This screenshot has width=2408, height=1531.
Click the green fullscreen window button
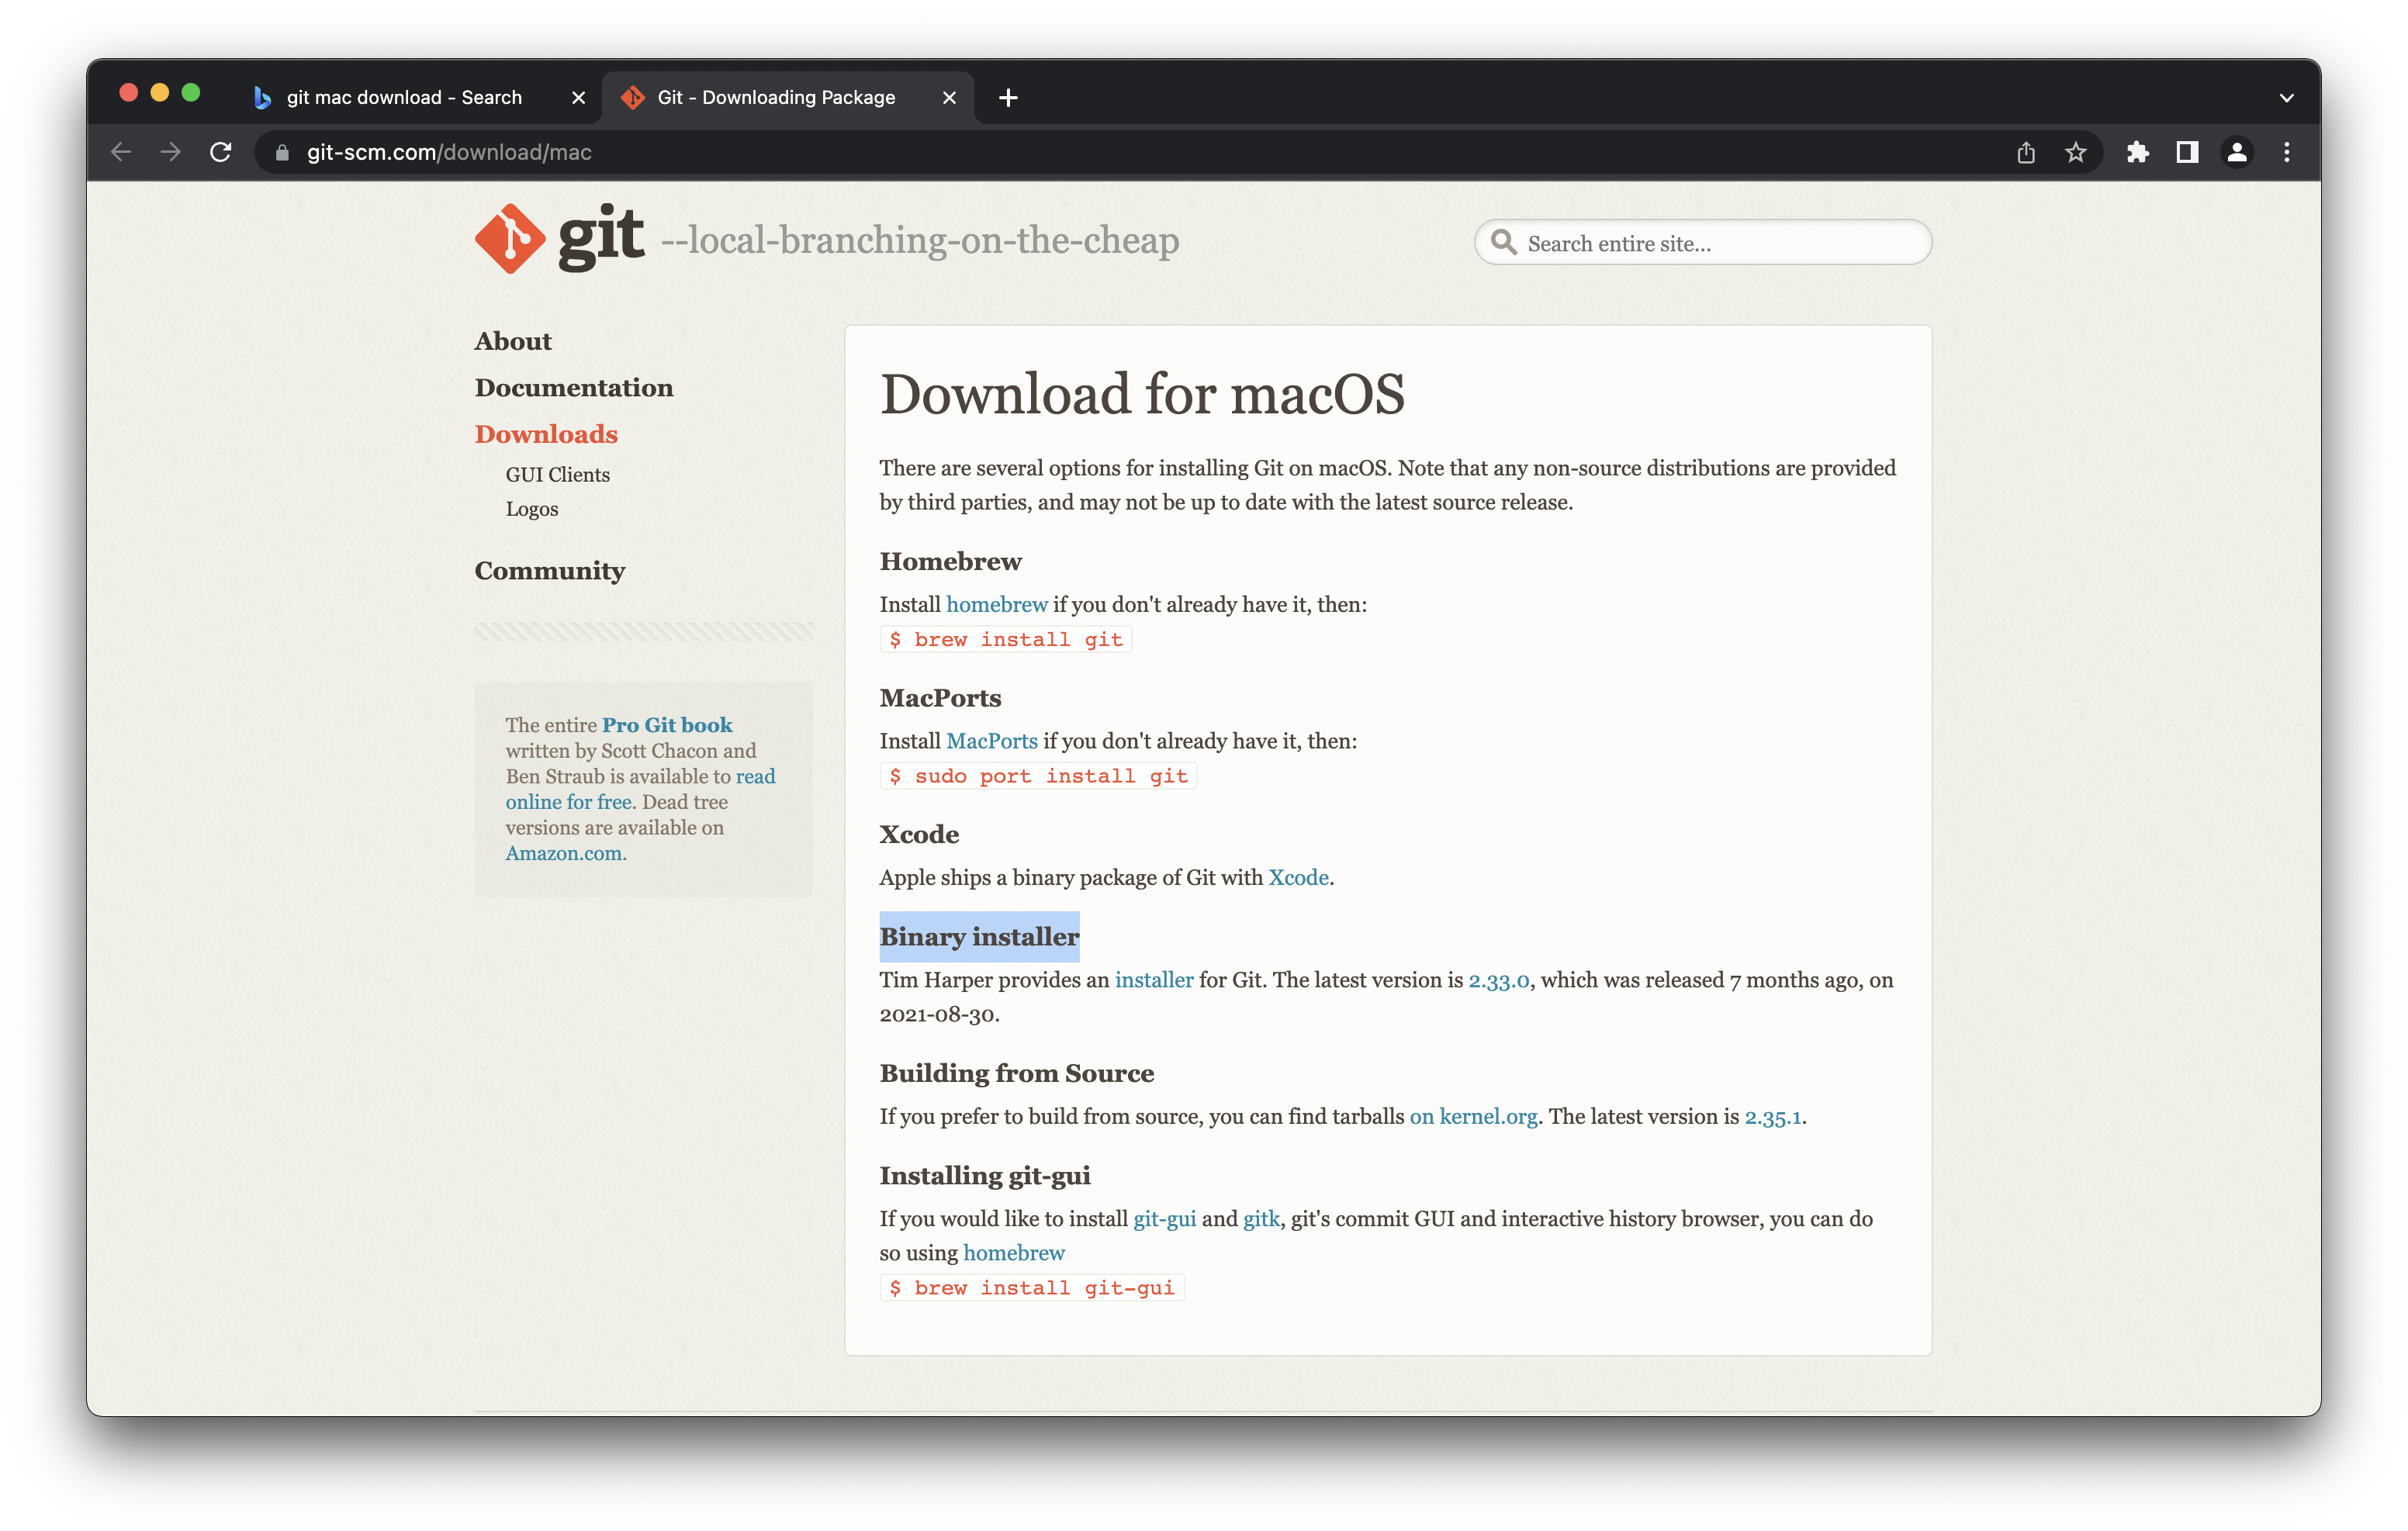191,93
